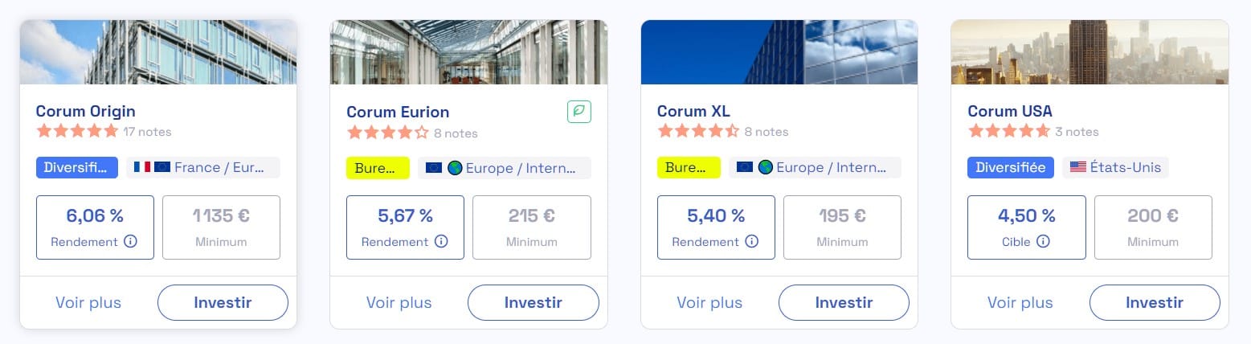Open Voir plus for Corum Origin
The width and height of the screenshot is (1251, 344).
click(x=88, y=303)
